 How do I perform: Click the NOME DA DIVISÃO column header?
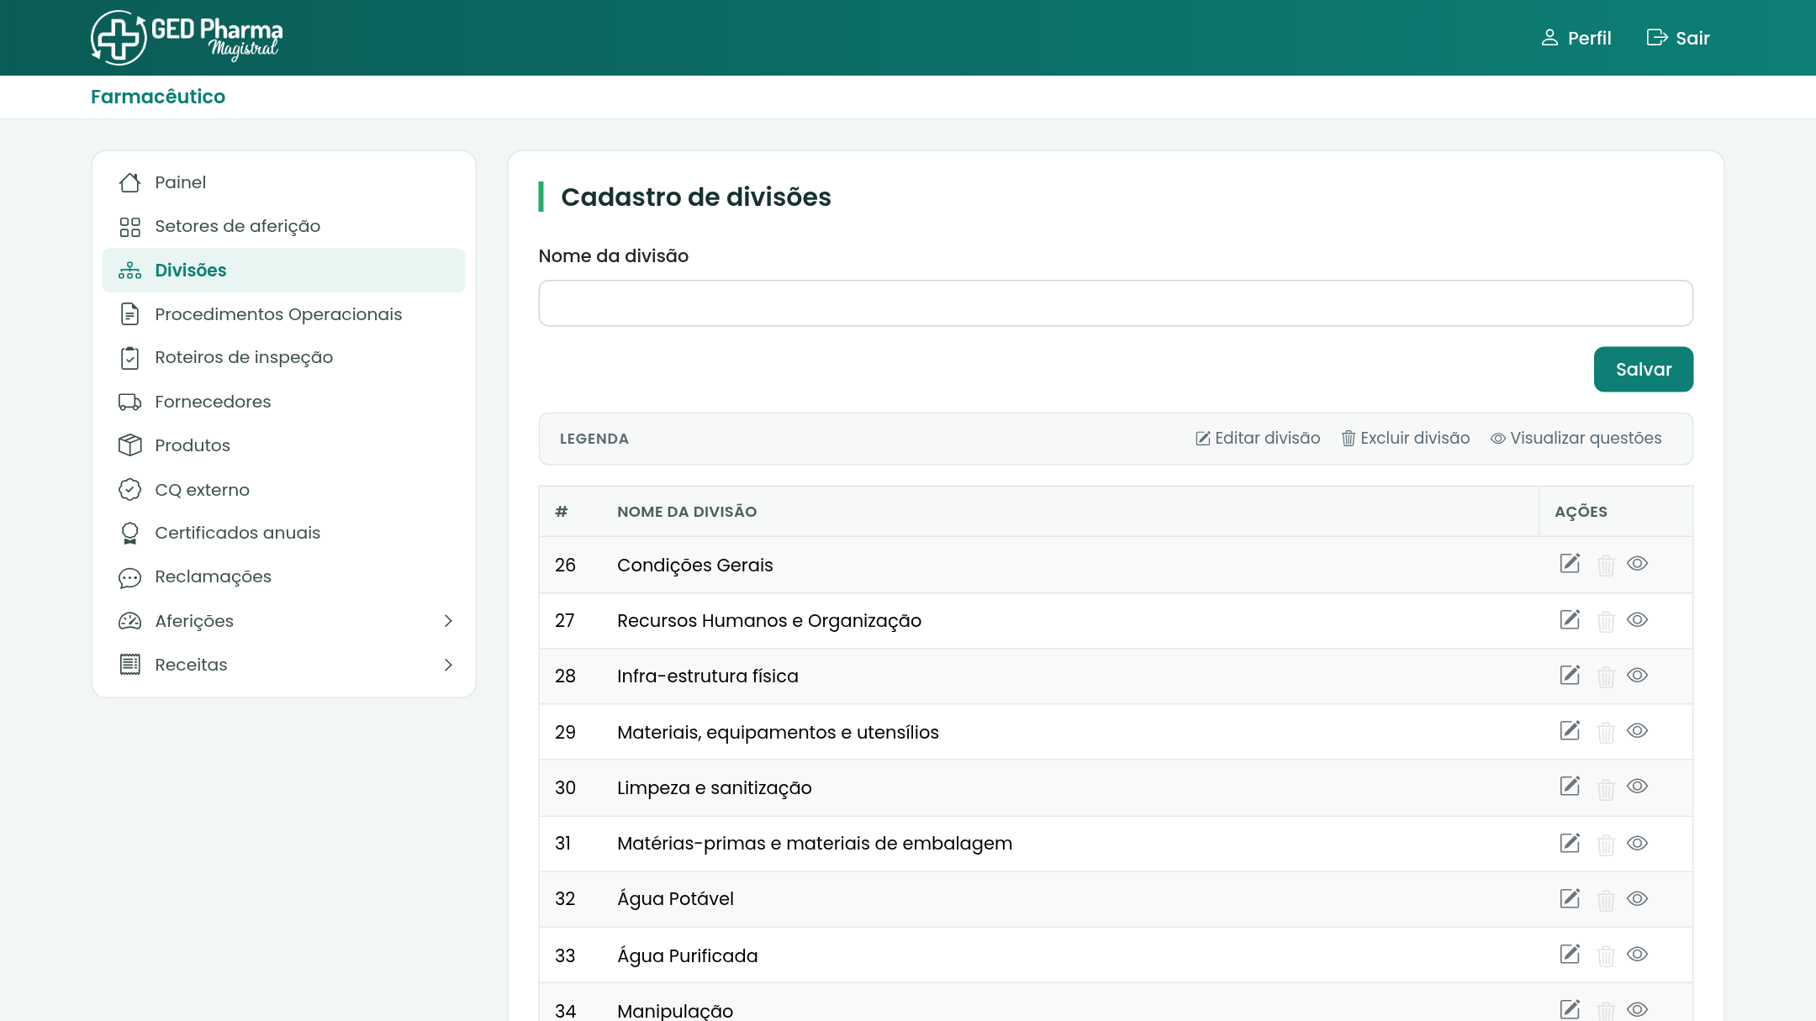coord(687,512)
